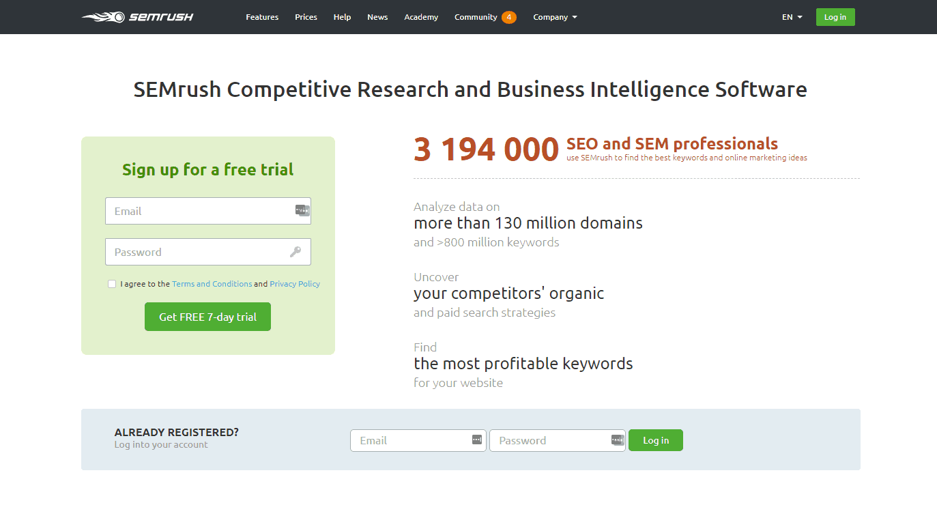Click key icon in signup Password field
The width and height of the screenshot is (937, 518).
click(295, 252)
